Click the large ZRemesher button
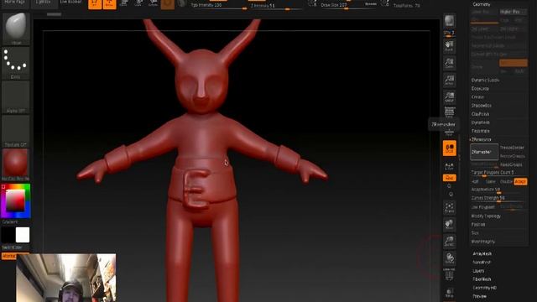The height and width of the screenshot is (302, 537). 484,152
